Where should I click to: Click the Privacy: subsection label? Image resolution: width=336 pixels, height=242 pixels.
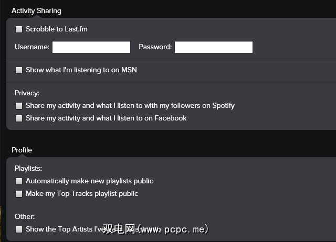[x=27, y=93]
